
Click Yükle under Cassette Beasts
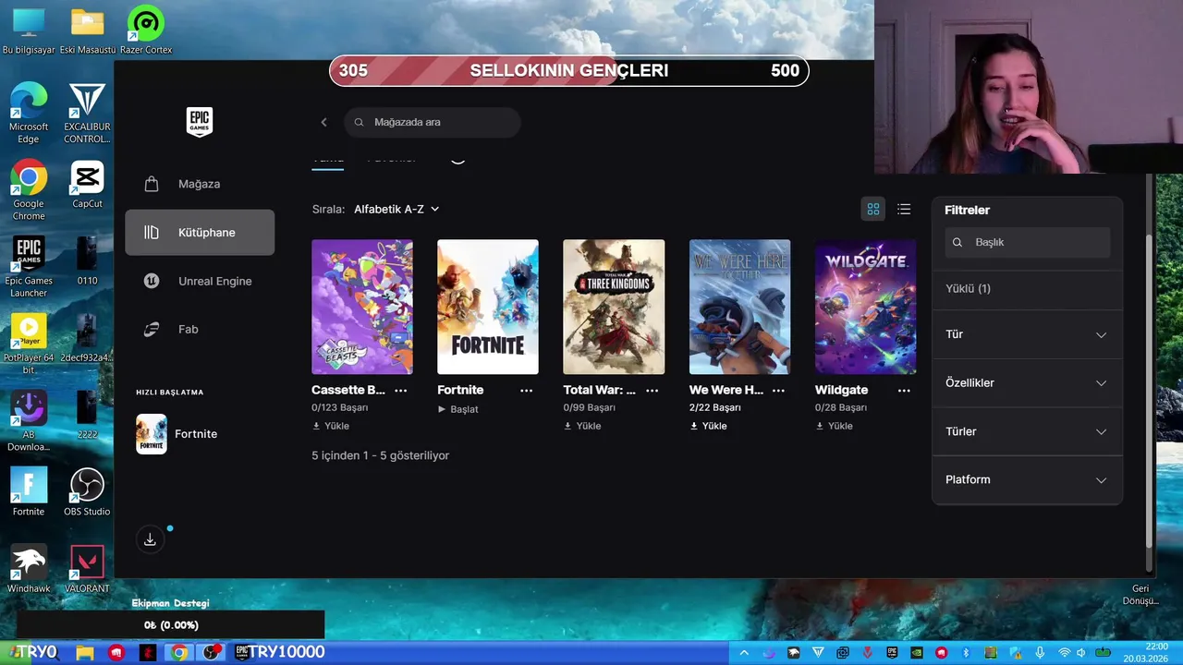(331, 426)
